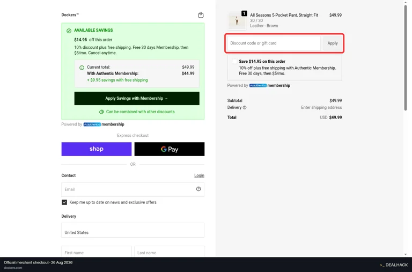
Task: Open the shopping bag cart icon
Action: pyautogui.click(x=201, y=15)
